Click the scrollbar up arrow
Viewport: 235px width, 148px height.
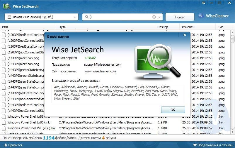tap(232, 32)
